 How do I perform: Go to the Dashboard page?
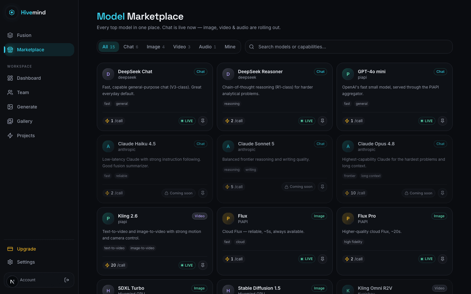tap(39, 78)
